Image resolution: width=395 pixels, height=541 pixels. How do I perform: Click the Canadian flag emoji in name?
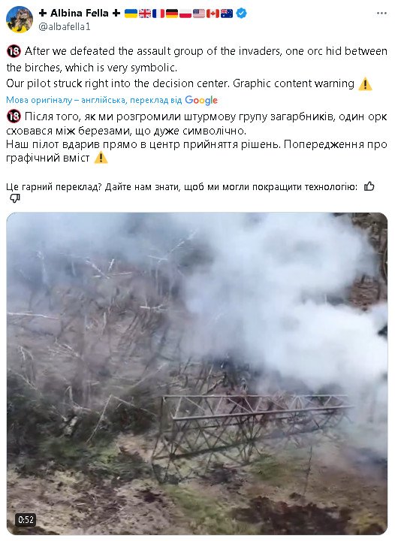[x=213, y=14]
